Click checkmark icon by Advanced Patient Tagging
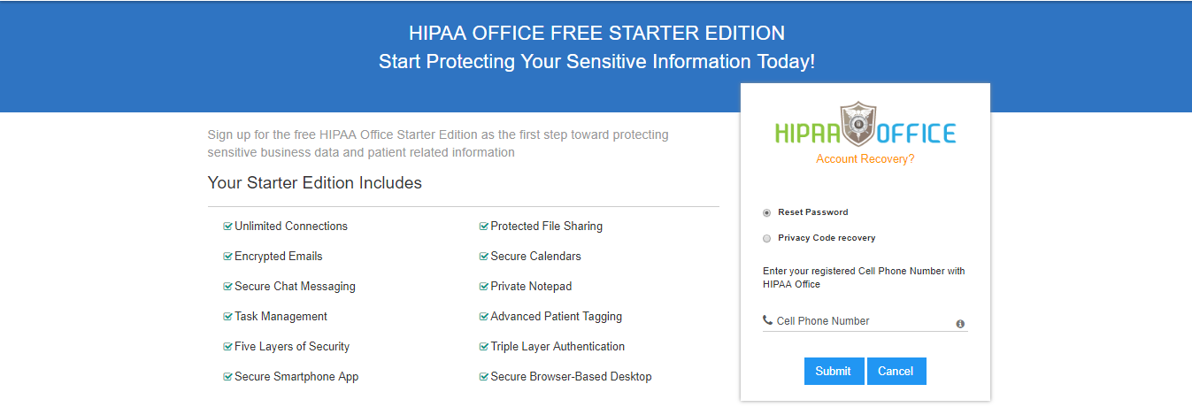Screen dimensions: 1192x415 pyautogui.click(x=484, y=317)
